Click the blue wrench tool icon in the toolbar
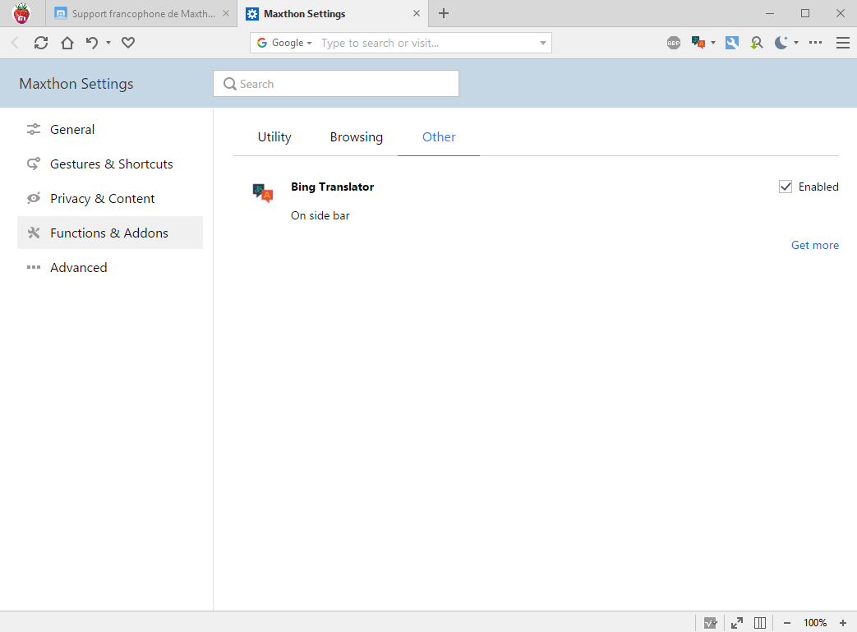 click(x=732, y=43)
